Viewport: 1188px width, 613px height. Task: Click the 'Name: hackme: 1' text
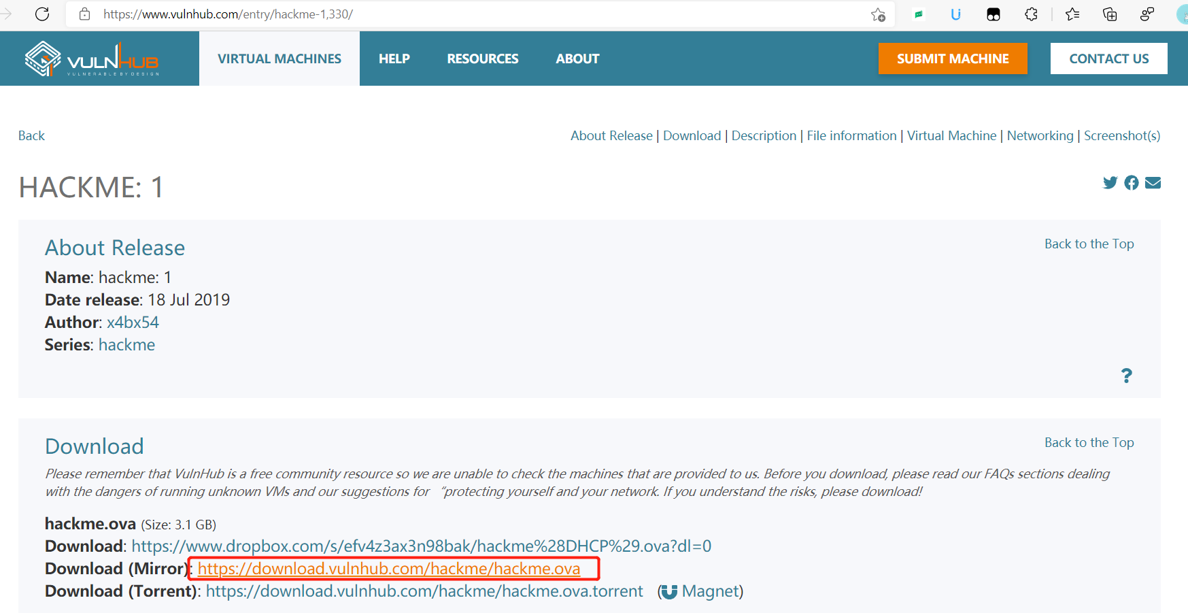pyautogui.click(x=108, y=277)
